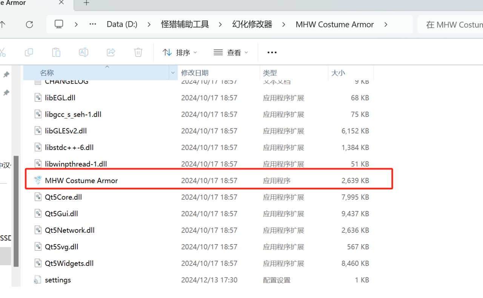The image size is (483, 298).
Task: Select the libgcc_s_seh-1.dll file icon
Action: [38, 114]
